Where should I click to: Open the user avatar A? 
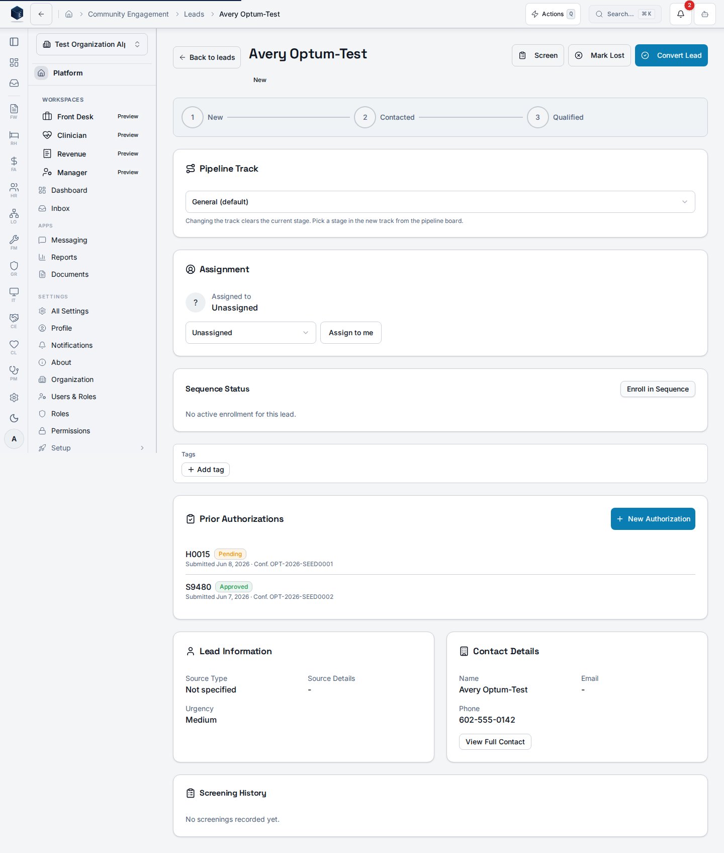(14, 439)
